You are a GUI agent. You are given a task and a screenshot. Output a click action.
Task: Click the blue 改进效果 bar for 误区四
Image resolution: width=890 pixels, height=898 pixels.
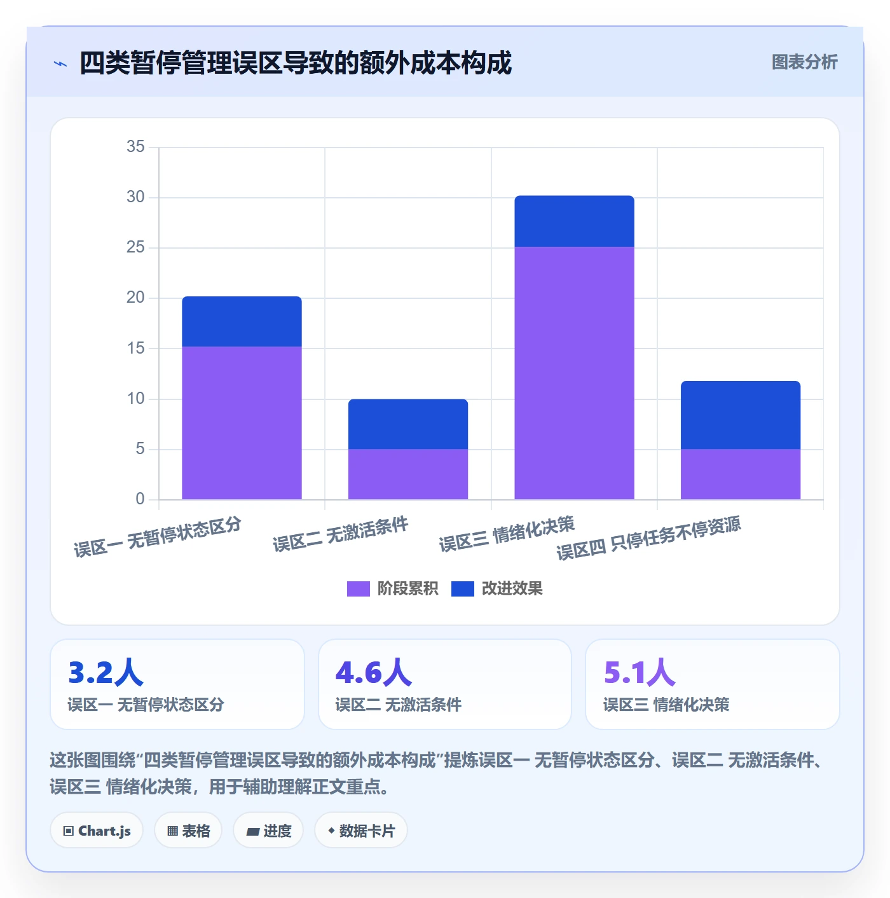coord(741,415)
